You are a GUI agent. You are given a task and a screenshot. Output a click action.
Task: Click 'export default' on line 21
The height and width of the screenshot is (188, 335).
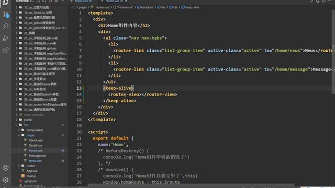(110, 138)
